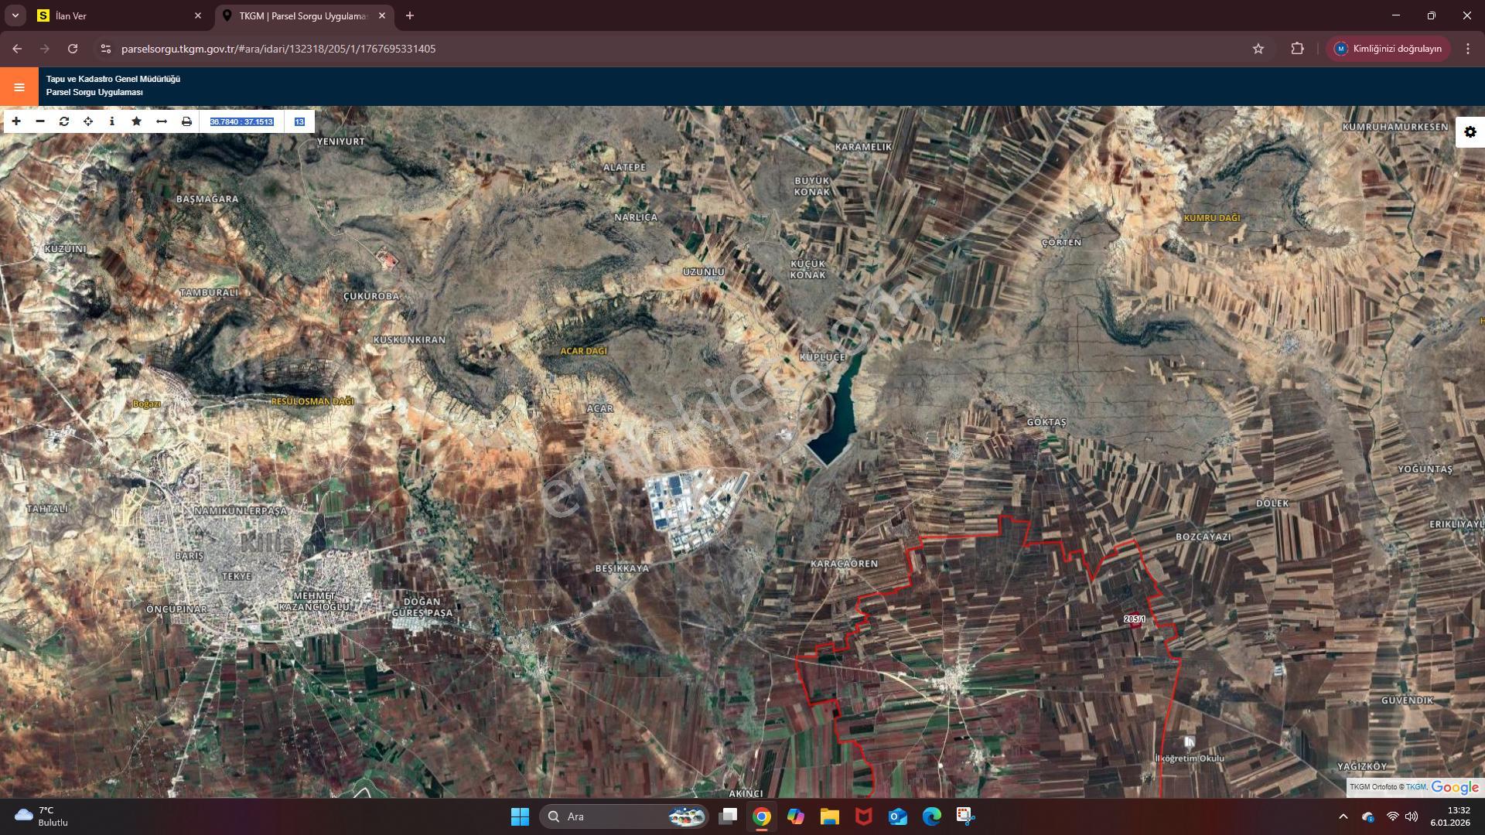This screenshot has height=835, width=1485.
Task: Open the Wi-Fi network tray icon
Action: 1393,816
